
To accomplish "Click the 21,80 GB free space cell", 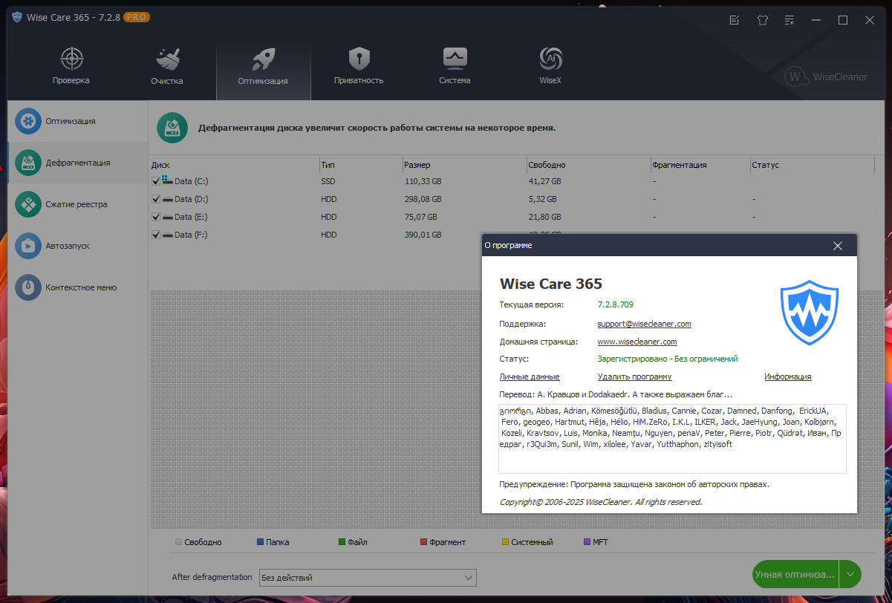I will (x=544, y=217).
